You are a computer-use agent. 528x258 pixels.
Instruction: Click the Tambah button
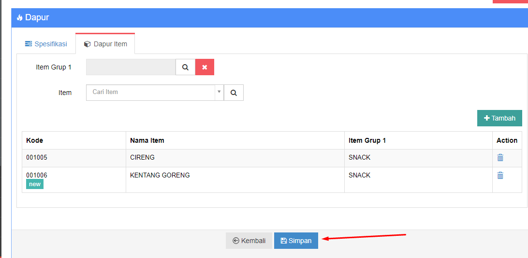point(500,118)
